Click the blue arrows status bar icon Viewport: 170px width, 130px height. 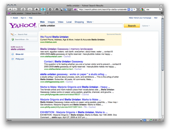tap(145, 120)
